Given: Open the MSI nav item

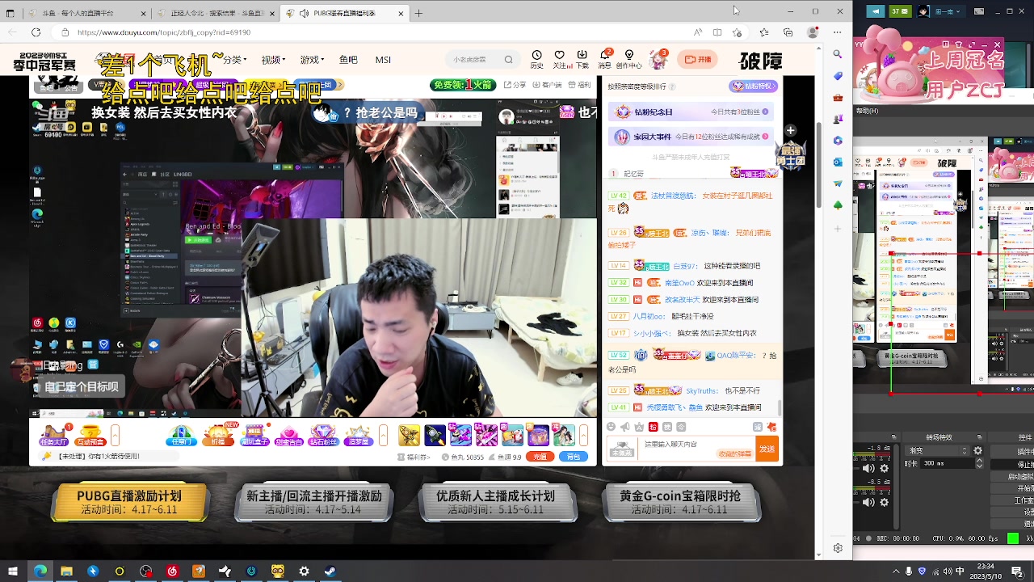Looking at the screenshot, I should point(383,60).
